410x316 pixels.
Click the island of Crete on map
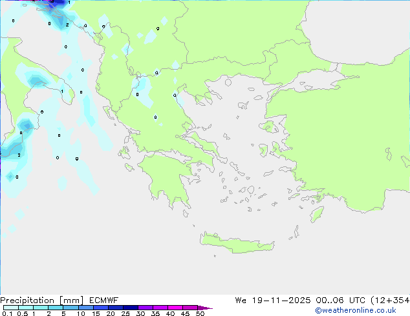(x=237, y=244)
